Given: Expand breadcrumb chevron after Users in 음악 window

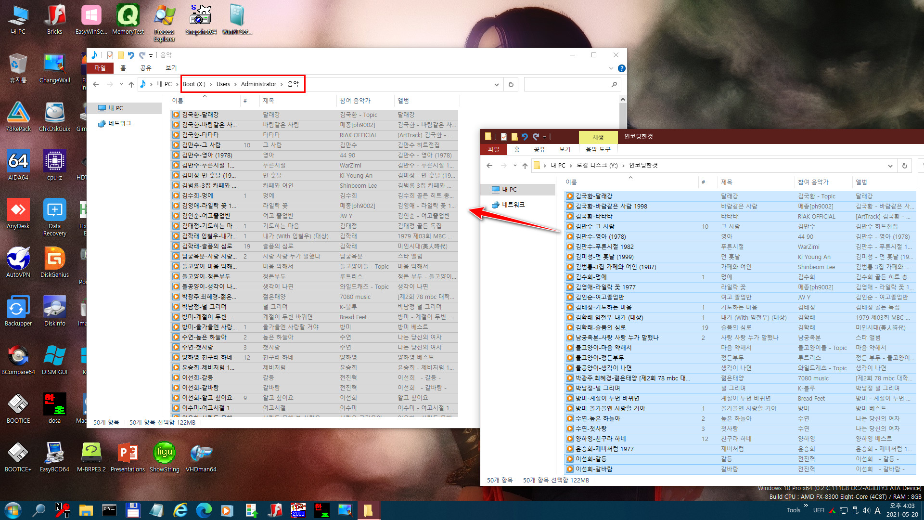Looking at the screenshot, I should 235,84.
